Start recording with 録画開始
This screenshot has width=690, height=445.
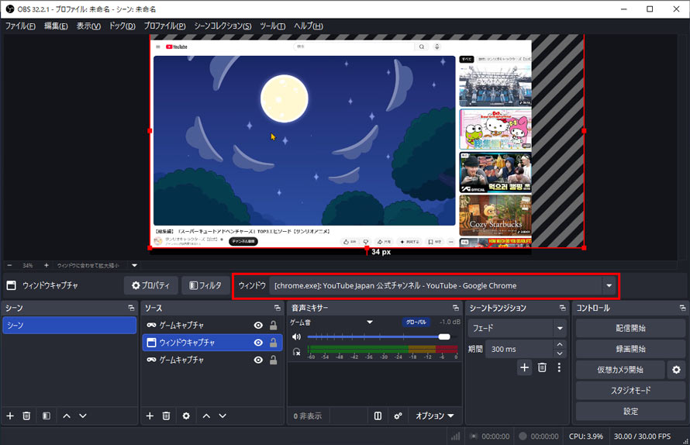coord(630,349)
